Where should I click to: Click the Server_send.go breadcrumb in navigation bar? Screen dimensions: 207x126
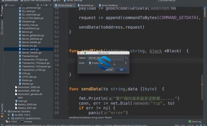pos(73,1)
